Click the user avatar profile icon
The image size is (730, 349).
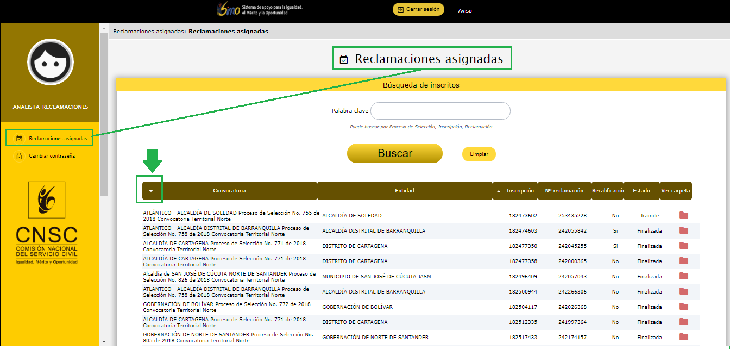50,63
